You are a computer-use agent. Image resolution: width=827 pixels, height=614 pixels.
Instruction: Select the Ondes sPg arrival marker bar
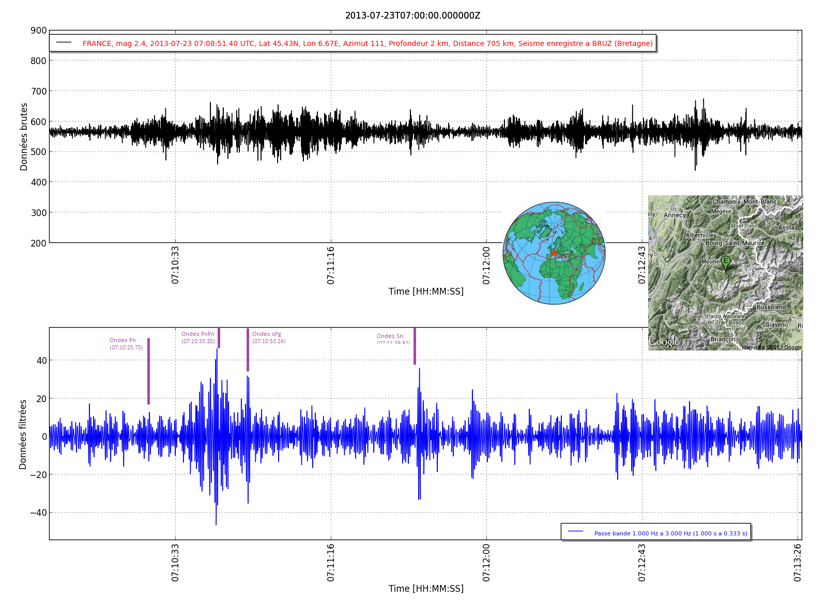coord(248,350)
